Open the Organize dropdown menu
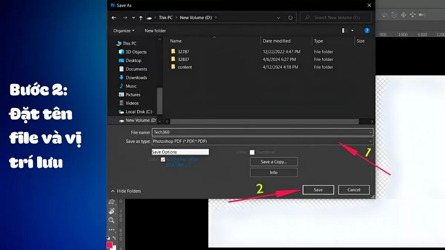Viewport: 445px width, 250px height. tap(124, 31)
